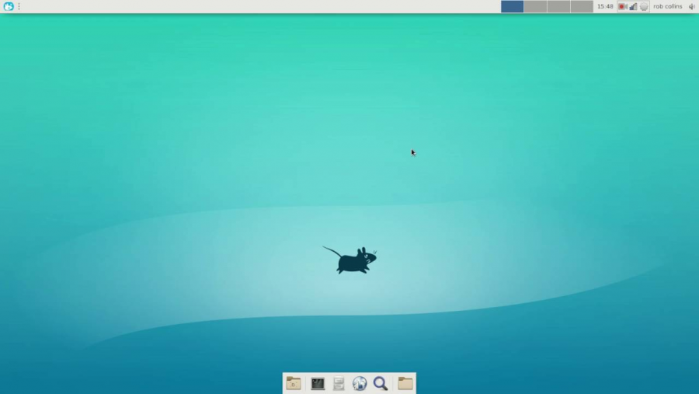Screen dimensions: 699x394
Task: Click the panel handle dots beside applications menu
Action: click(x=19, y=6)
